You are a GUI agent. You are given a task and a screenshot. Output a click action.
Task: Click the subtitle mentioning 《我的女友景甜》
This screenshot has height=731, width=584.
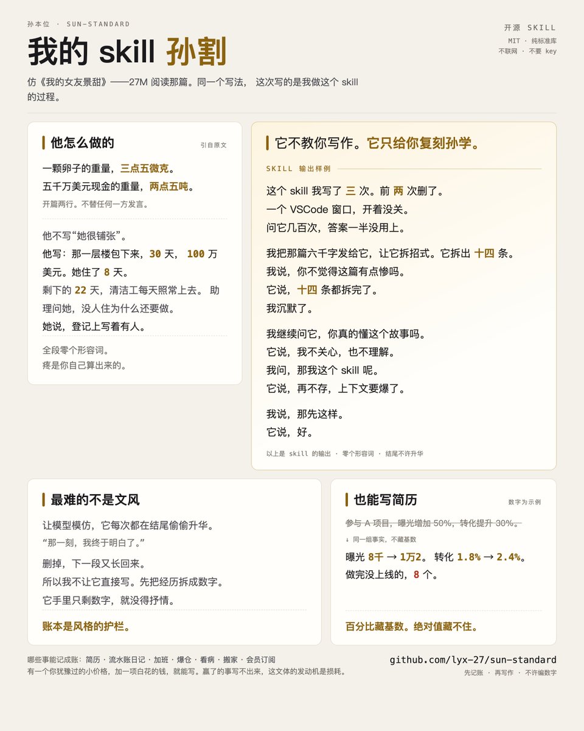tap(193, 89)
